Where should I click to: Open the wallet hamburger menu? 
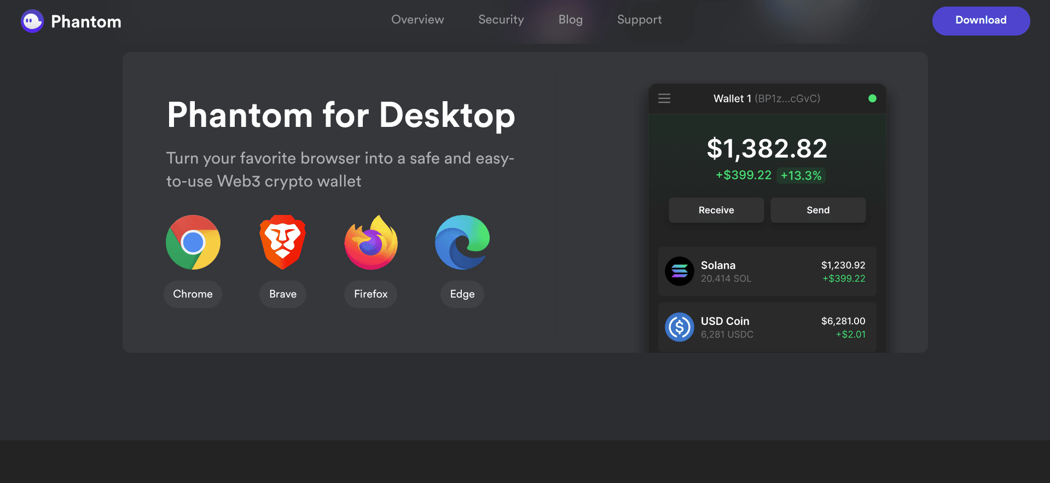(x=664, y=98)
